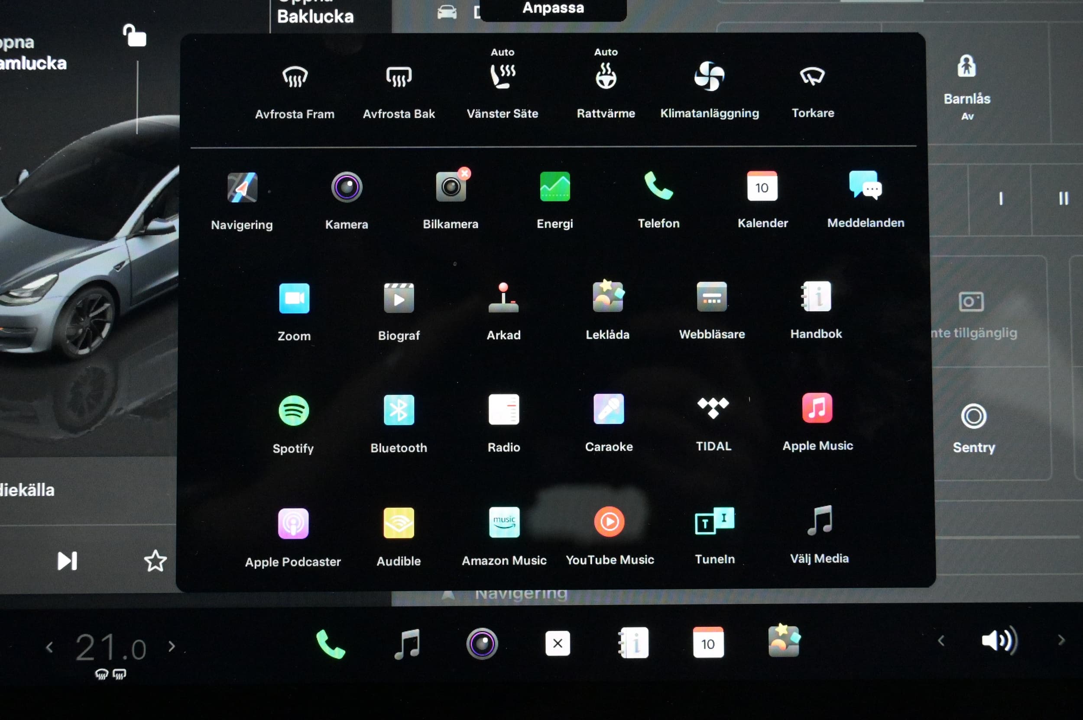Open toybox from bottom dock
1083x720 pixels.
[784, 641]
